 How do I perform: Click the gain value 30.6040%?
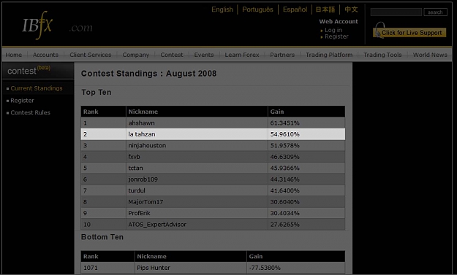point(284,202)
